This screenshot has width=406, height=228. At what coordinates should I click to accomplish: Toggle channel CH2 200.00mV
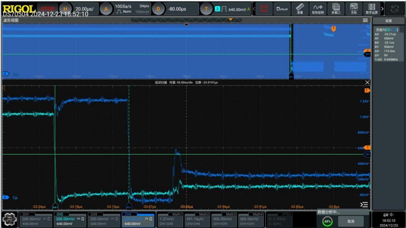[70, 220]
